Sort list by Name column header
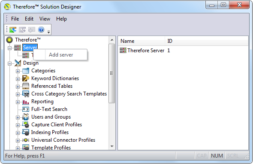 coord(142,41)
